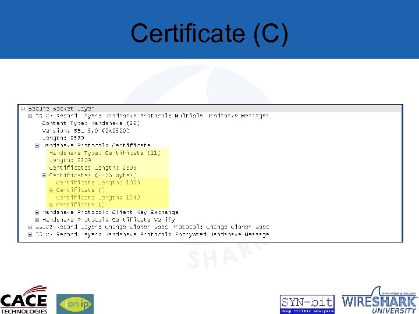
Task: Expand the first Certificate () entry
Action: point(51,190)
